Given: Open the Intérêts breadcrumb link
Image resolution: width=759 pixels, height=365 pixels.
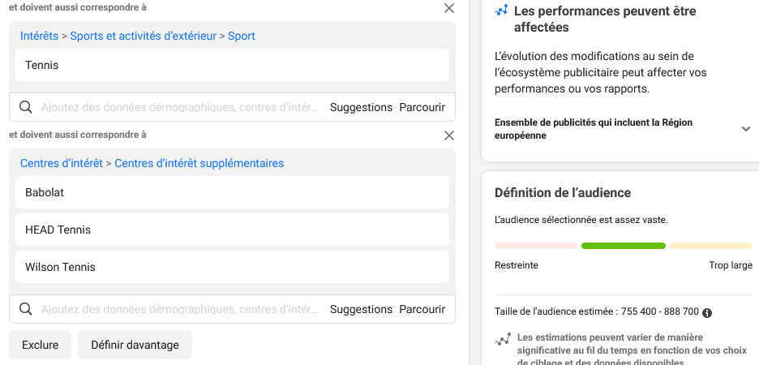Looking at the screenshot, I should [39, 36].
